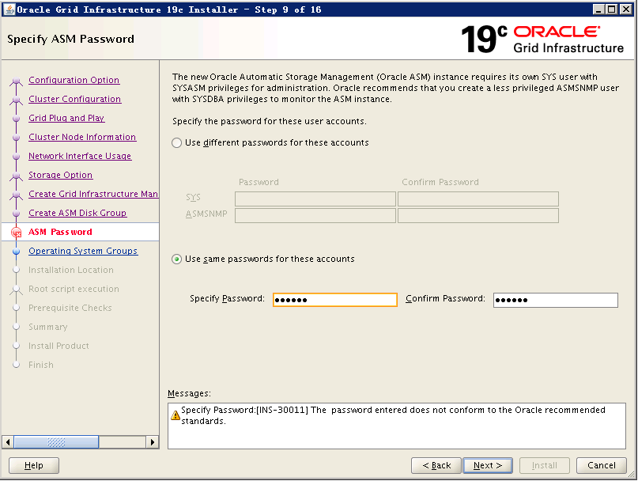Maximize the installer window

[612, 9]
